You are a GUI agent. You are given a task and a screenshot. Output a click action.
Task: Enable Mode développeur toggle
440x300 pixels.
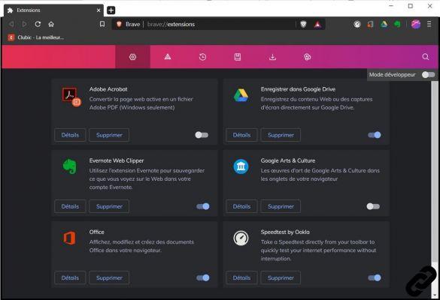pos(428,75)
